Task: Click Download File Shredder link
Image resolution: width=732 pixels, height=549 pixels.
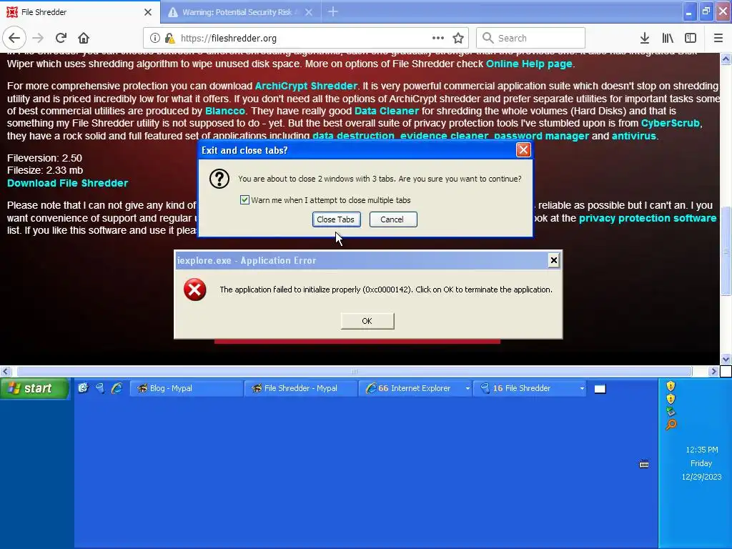Action: coord(67,183)
